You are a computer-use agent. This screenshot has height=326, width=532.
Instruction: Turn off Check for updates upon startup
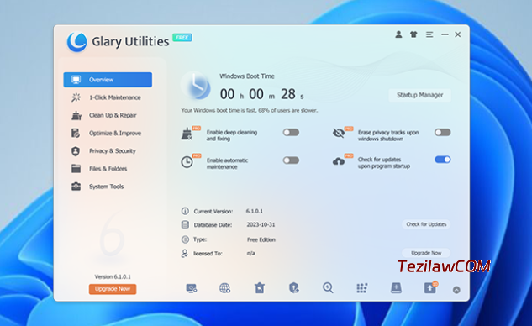pos(443,160)
